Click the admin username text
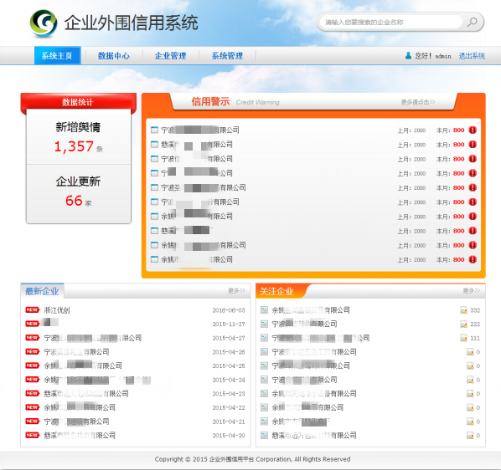This screenshot has width=501, height=470. 443,56
